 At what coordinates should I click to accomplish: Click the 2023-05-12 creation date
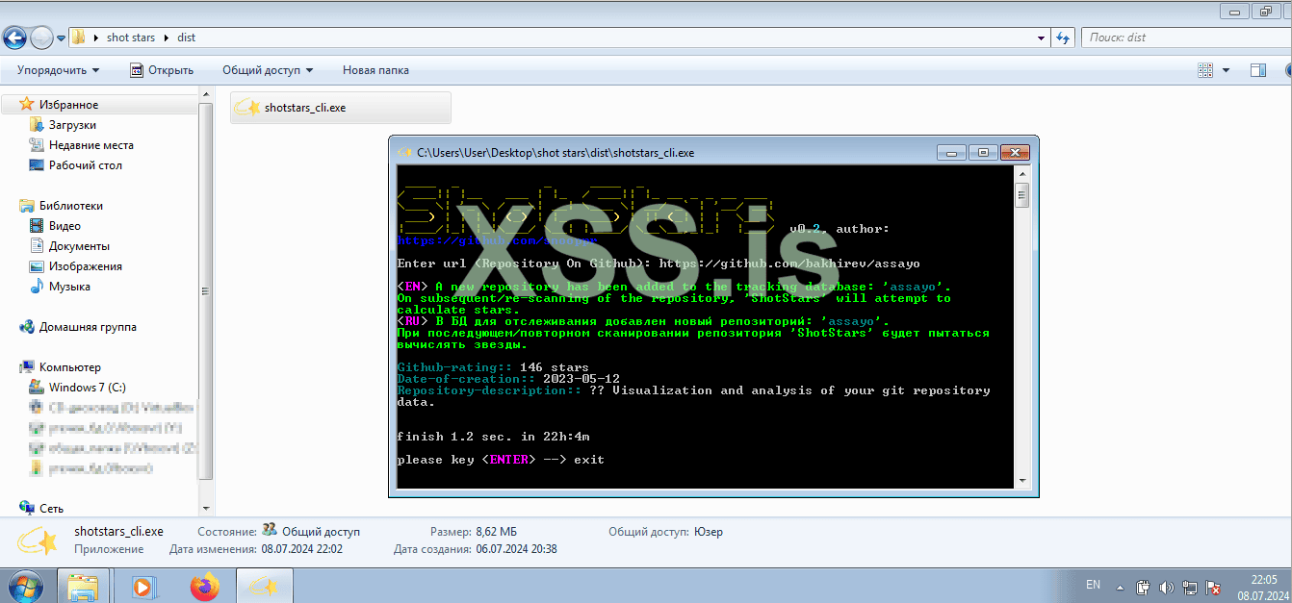tap(581, 379)
